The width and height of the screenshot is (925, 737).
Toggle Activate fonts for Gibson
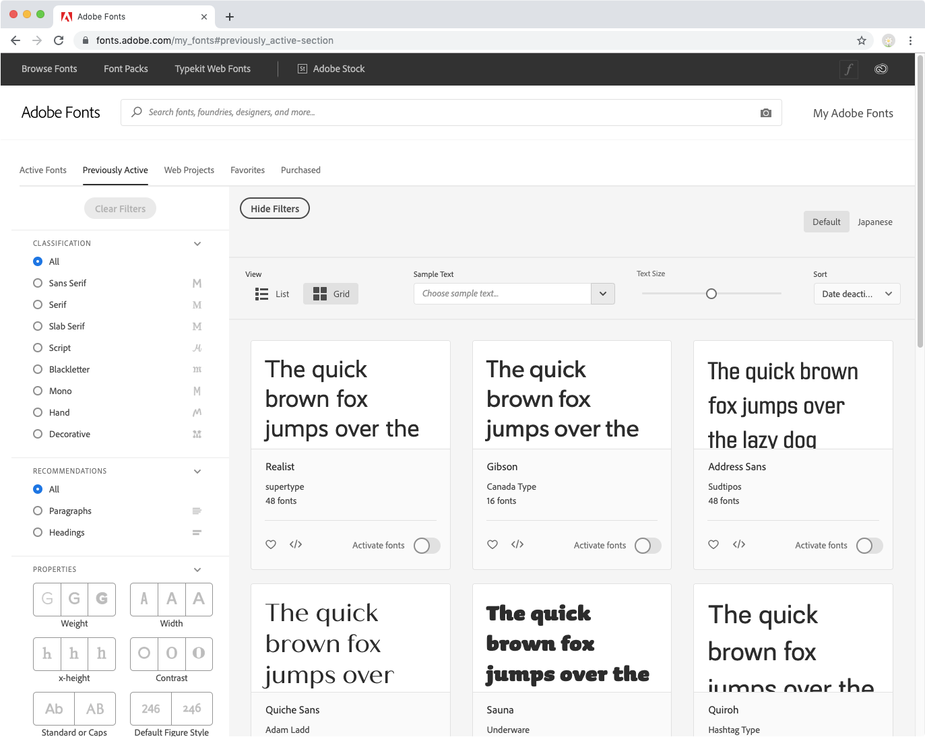click(x=648, y=546)
